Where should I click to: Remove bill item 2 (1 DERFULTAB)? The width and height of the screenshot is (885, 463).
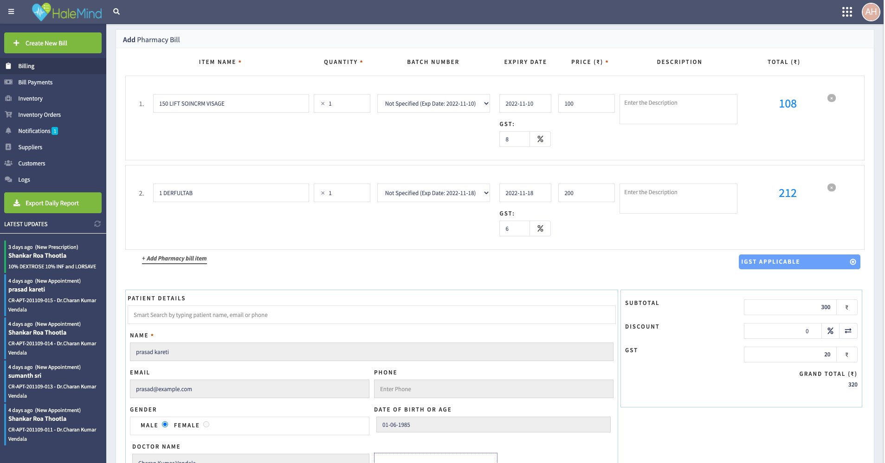[832, 187]
